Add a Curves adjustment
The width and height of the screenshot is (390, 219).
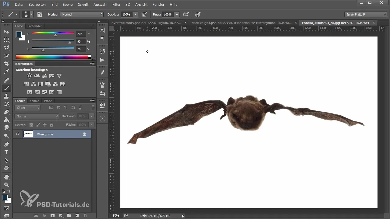coord(44,76)
